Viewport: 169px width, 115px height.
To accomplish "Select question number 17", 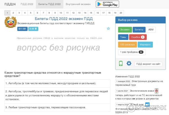I will point(103,13).
